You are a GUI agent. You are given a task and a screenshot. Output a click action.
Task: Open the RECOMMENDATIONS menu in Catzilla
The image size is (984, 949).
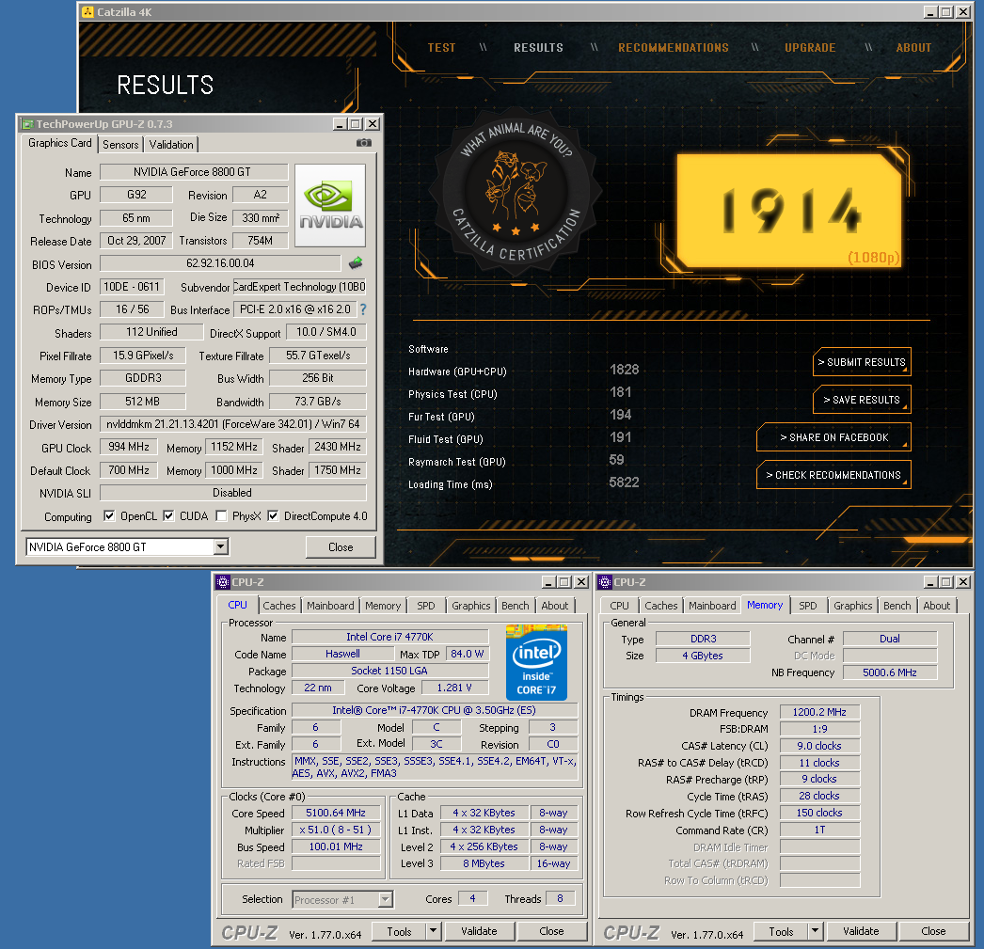pos(674,48)
